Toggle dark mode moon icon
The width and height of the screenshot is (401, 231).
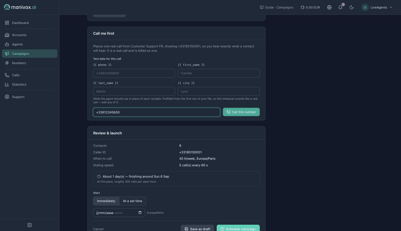coord(351,7)
